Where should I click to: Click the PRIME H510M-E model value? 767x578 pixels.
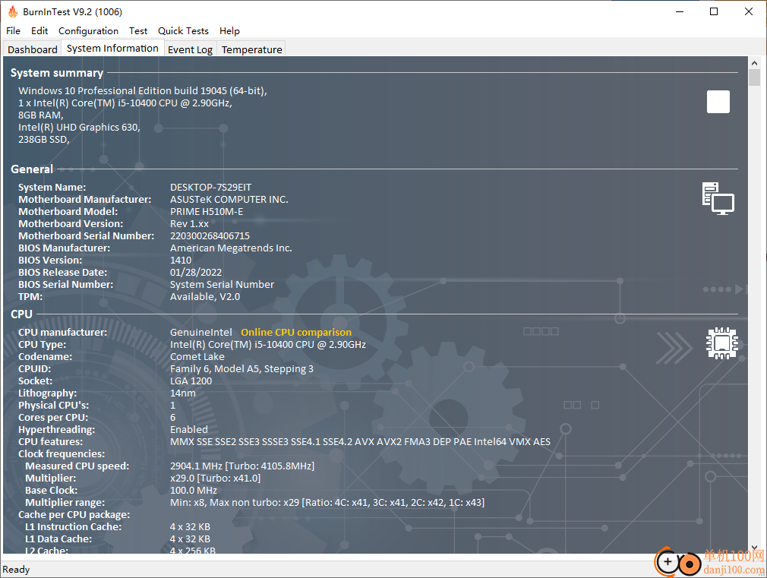207,212
